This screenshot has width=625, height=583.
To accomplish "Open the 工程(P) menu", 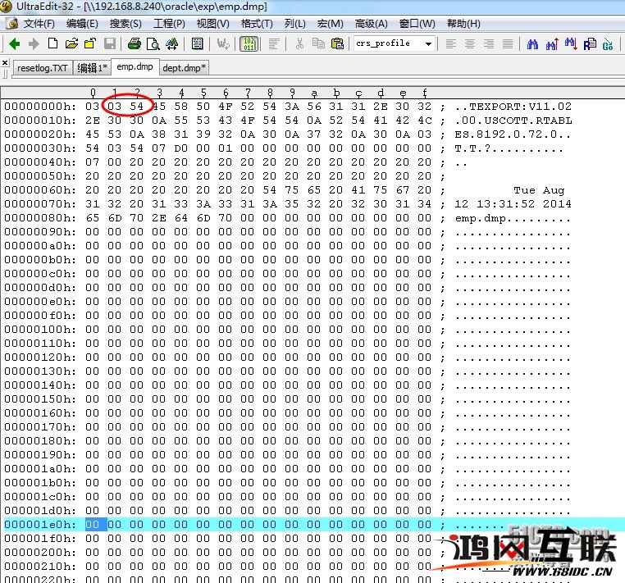I will 170,24.
